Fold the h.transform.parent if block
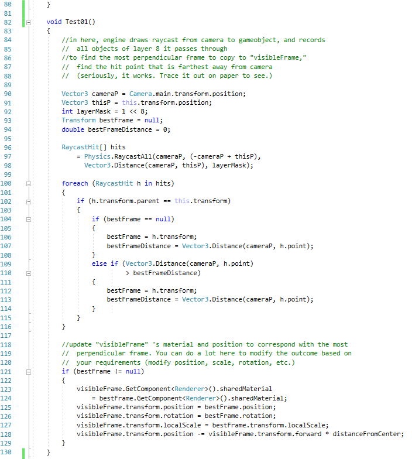412x459 pixels. [x=28, y=201]
